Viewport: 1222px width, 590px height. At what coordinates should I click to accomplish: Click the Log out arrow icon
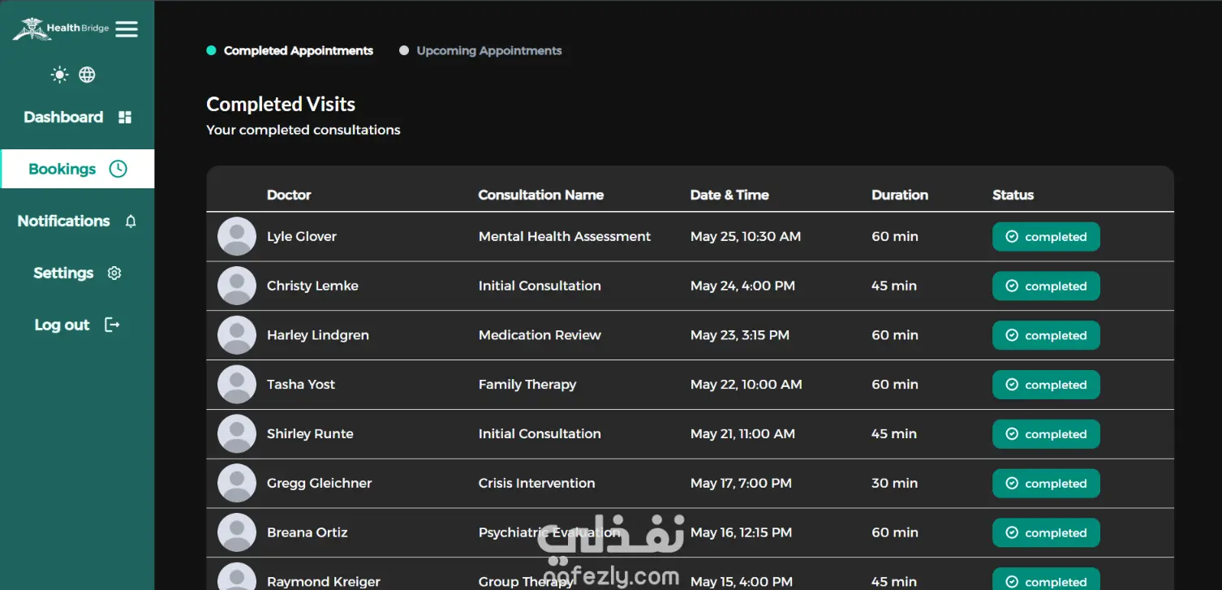click(x=112, y=325)
